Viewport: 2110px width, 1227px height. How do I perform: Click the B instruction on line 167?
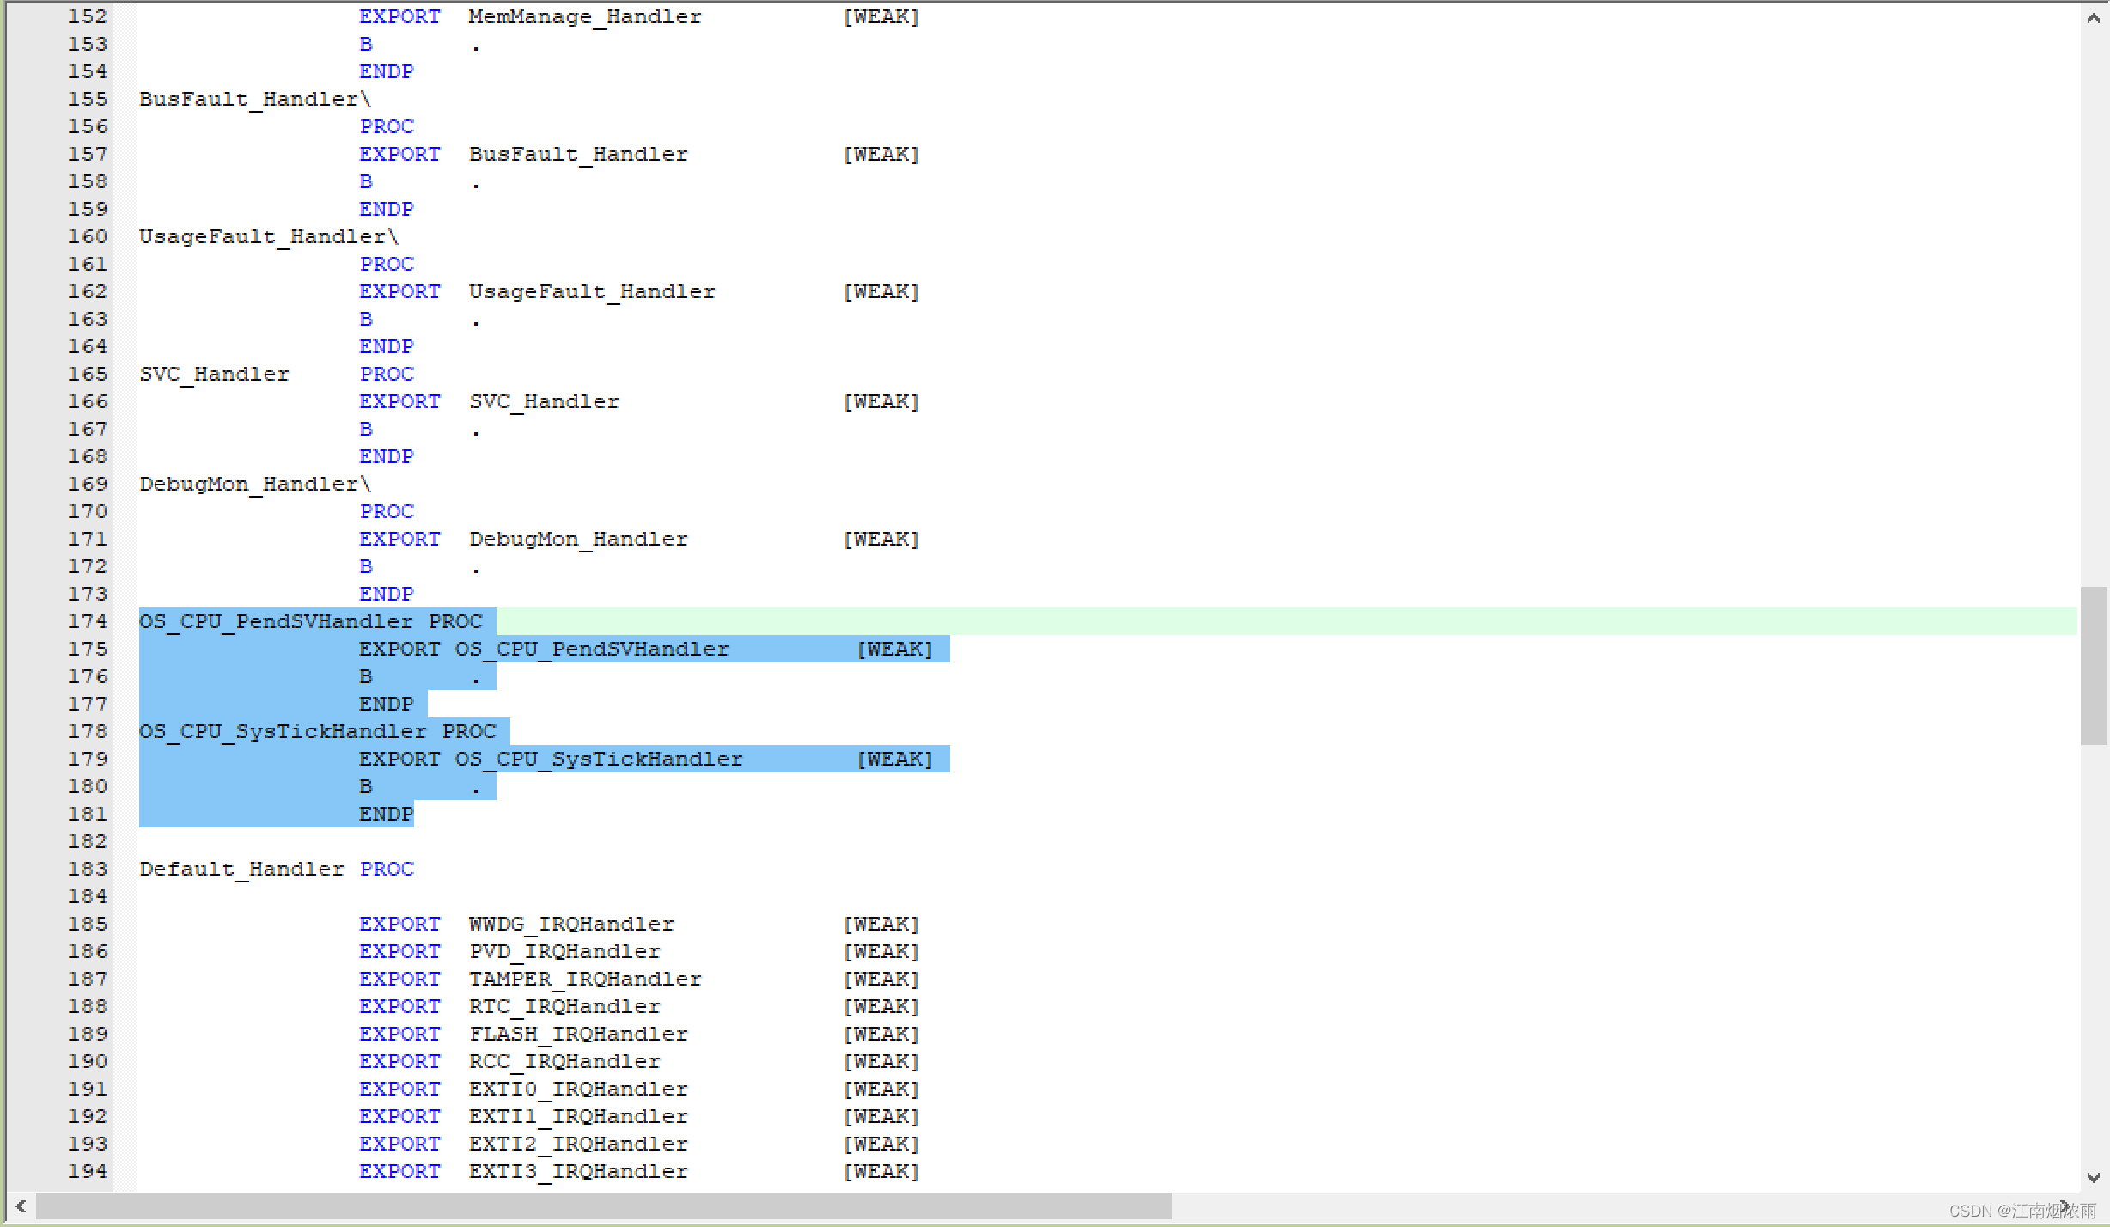pos(366,429)
